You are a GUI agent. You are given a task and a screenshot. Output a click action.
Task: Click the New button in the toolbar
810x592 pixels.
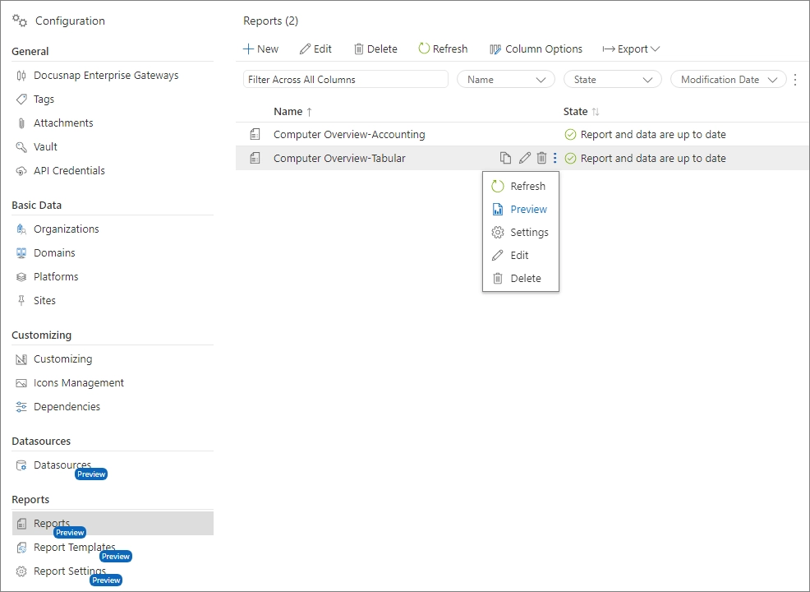click(x=261, y=49)
